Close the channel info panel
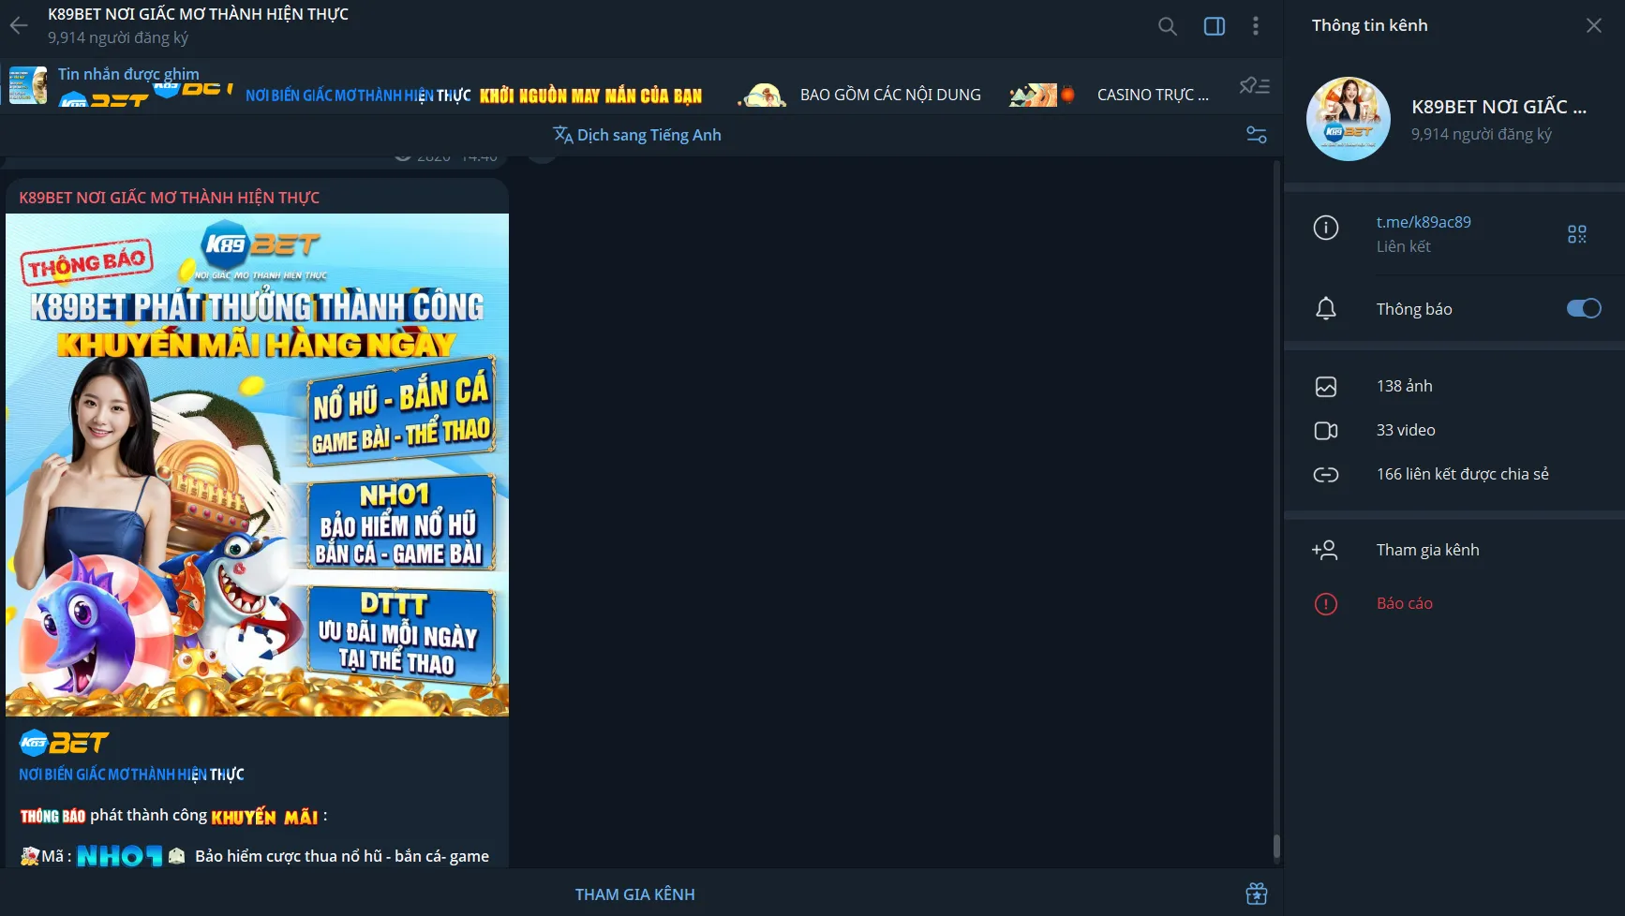1625x916 pixels. point(1593,25)
